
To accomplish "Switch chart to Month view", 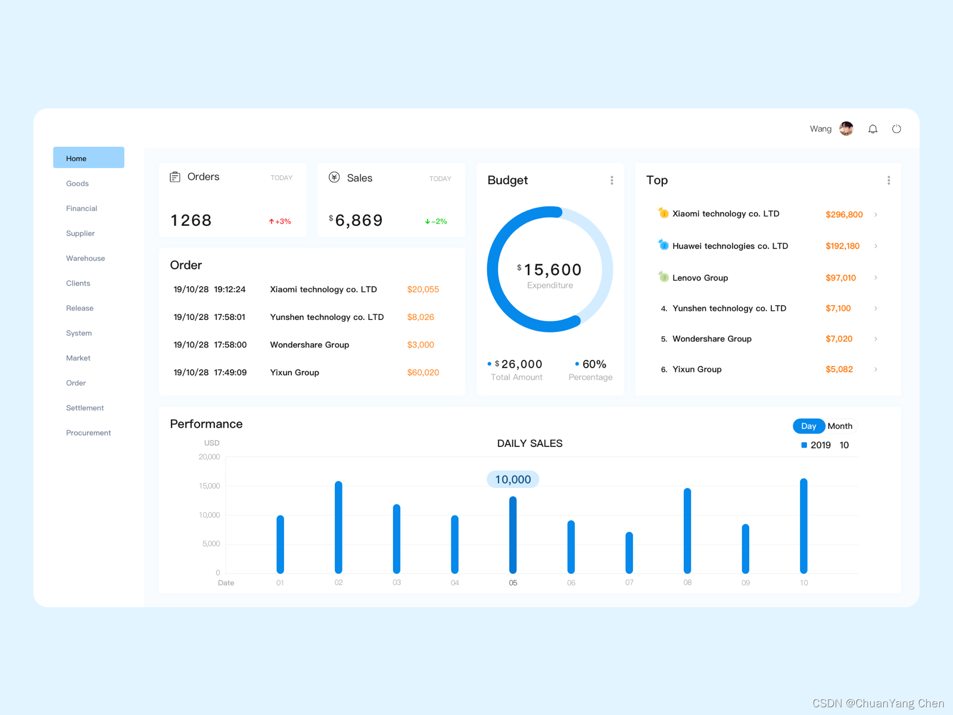I will point(840,426).
